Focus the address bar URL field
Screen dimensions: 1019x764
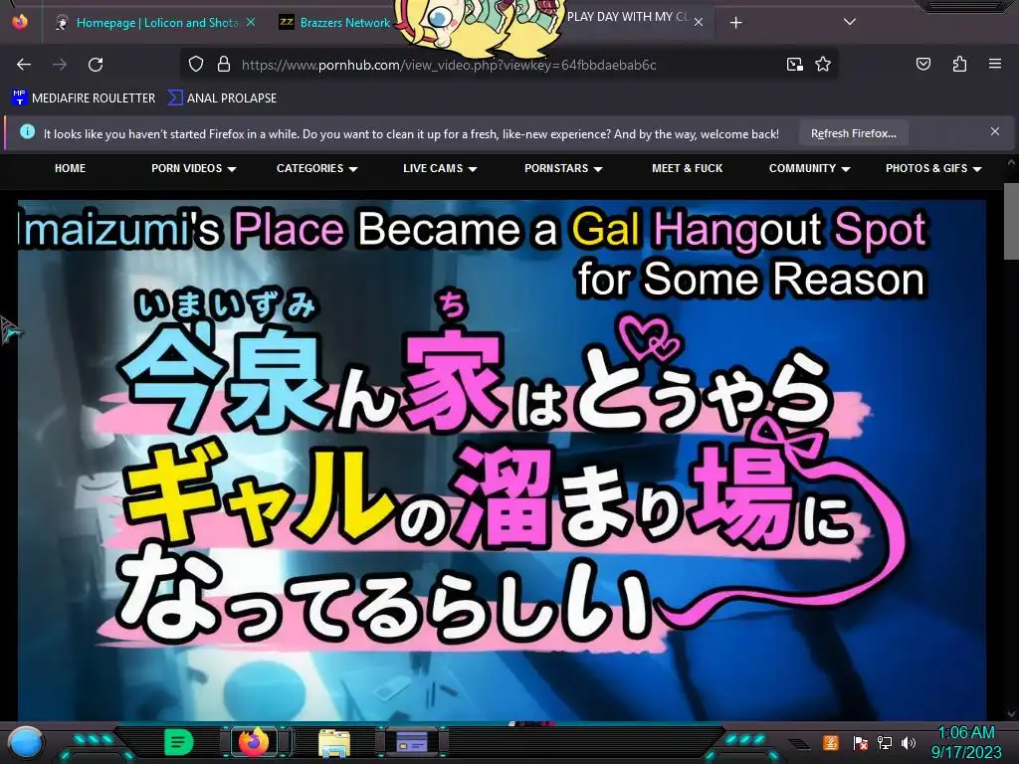coord(449,65)
